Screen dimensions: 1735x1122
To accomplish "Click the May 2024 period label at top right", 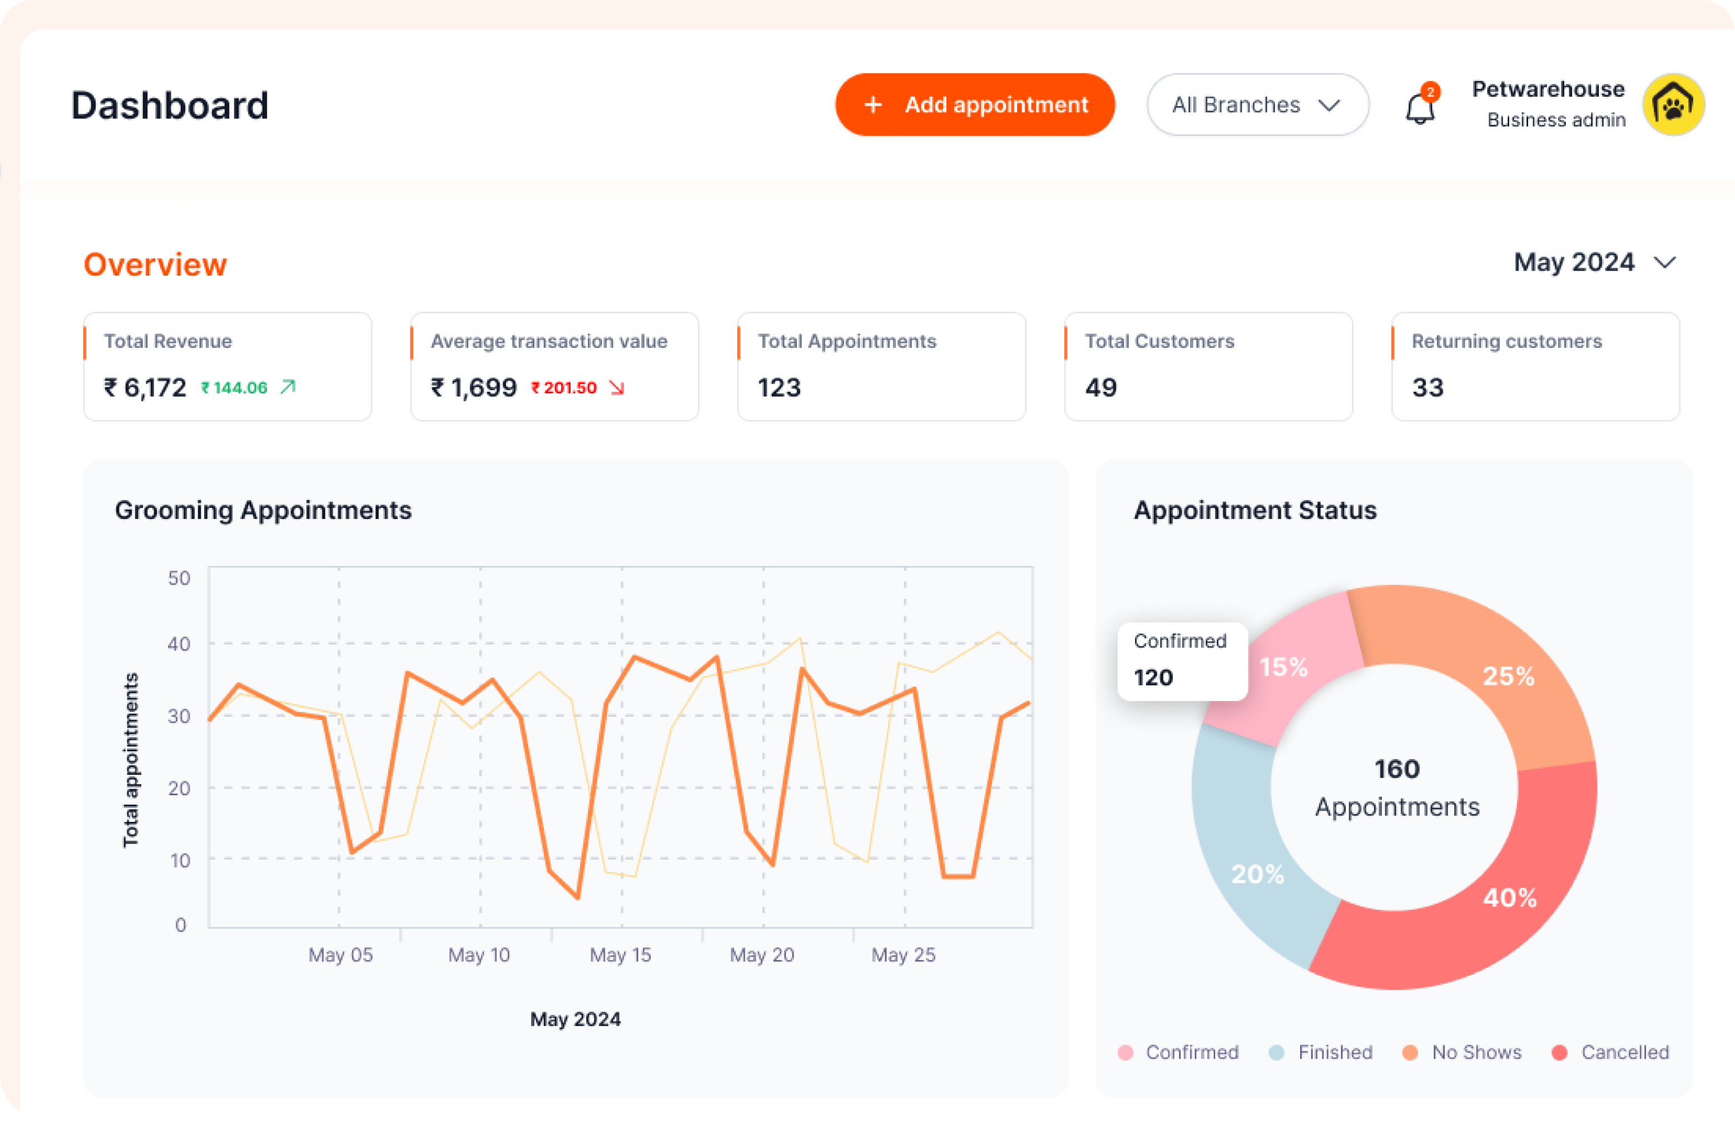I will (1574, 262).
